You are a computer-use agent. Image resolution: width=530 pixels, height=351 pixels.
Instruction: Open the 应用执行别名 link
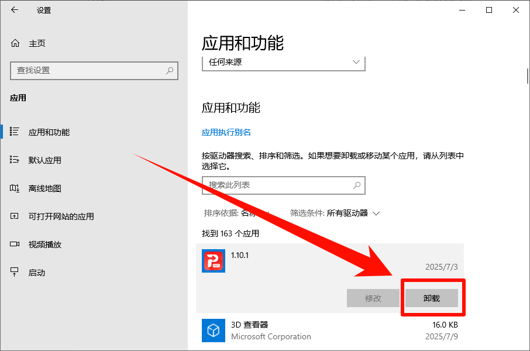click(x=226, y=132)
